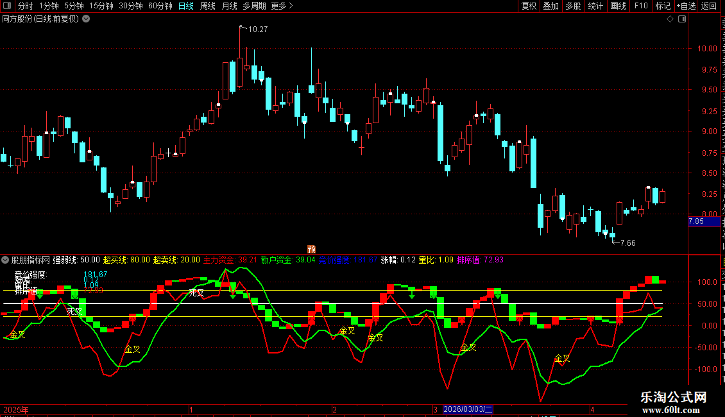Add stock via +自选 button
Image resolution: width=725 pixels, height=417 pixels.
pyautogui.click(x=686, y=6)
